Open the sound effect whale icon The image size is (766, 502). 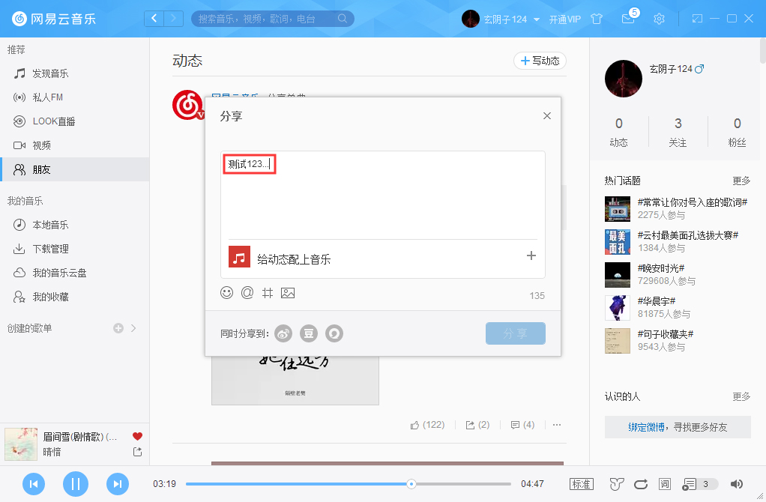coord(616,484)
